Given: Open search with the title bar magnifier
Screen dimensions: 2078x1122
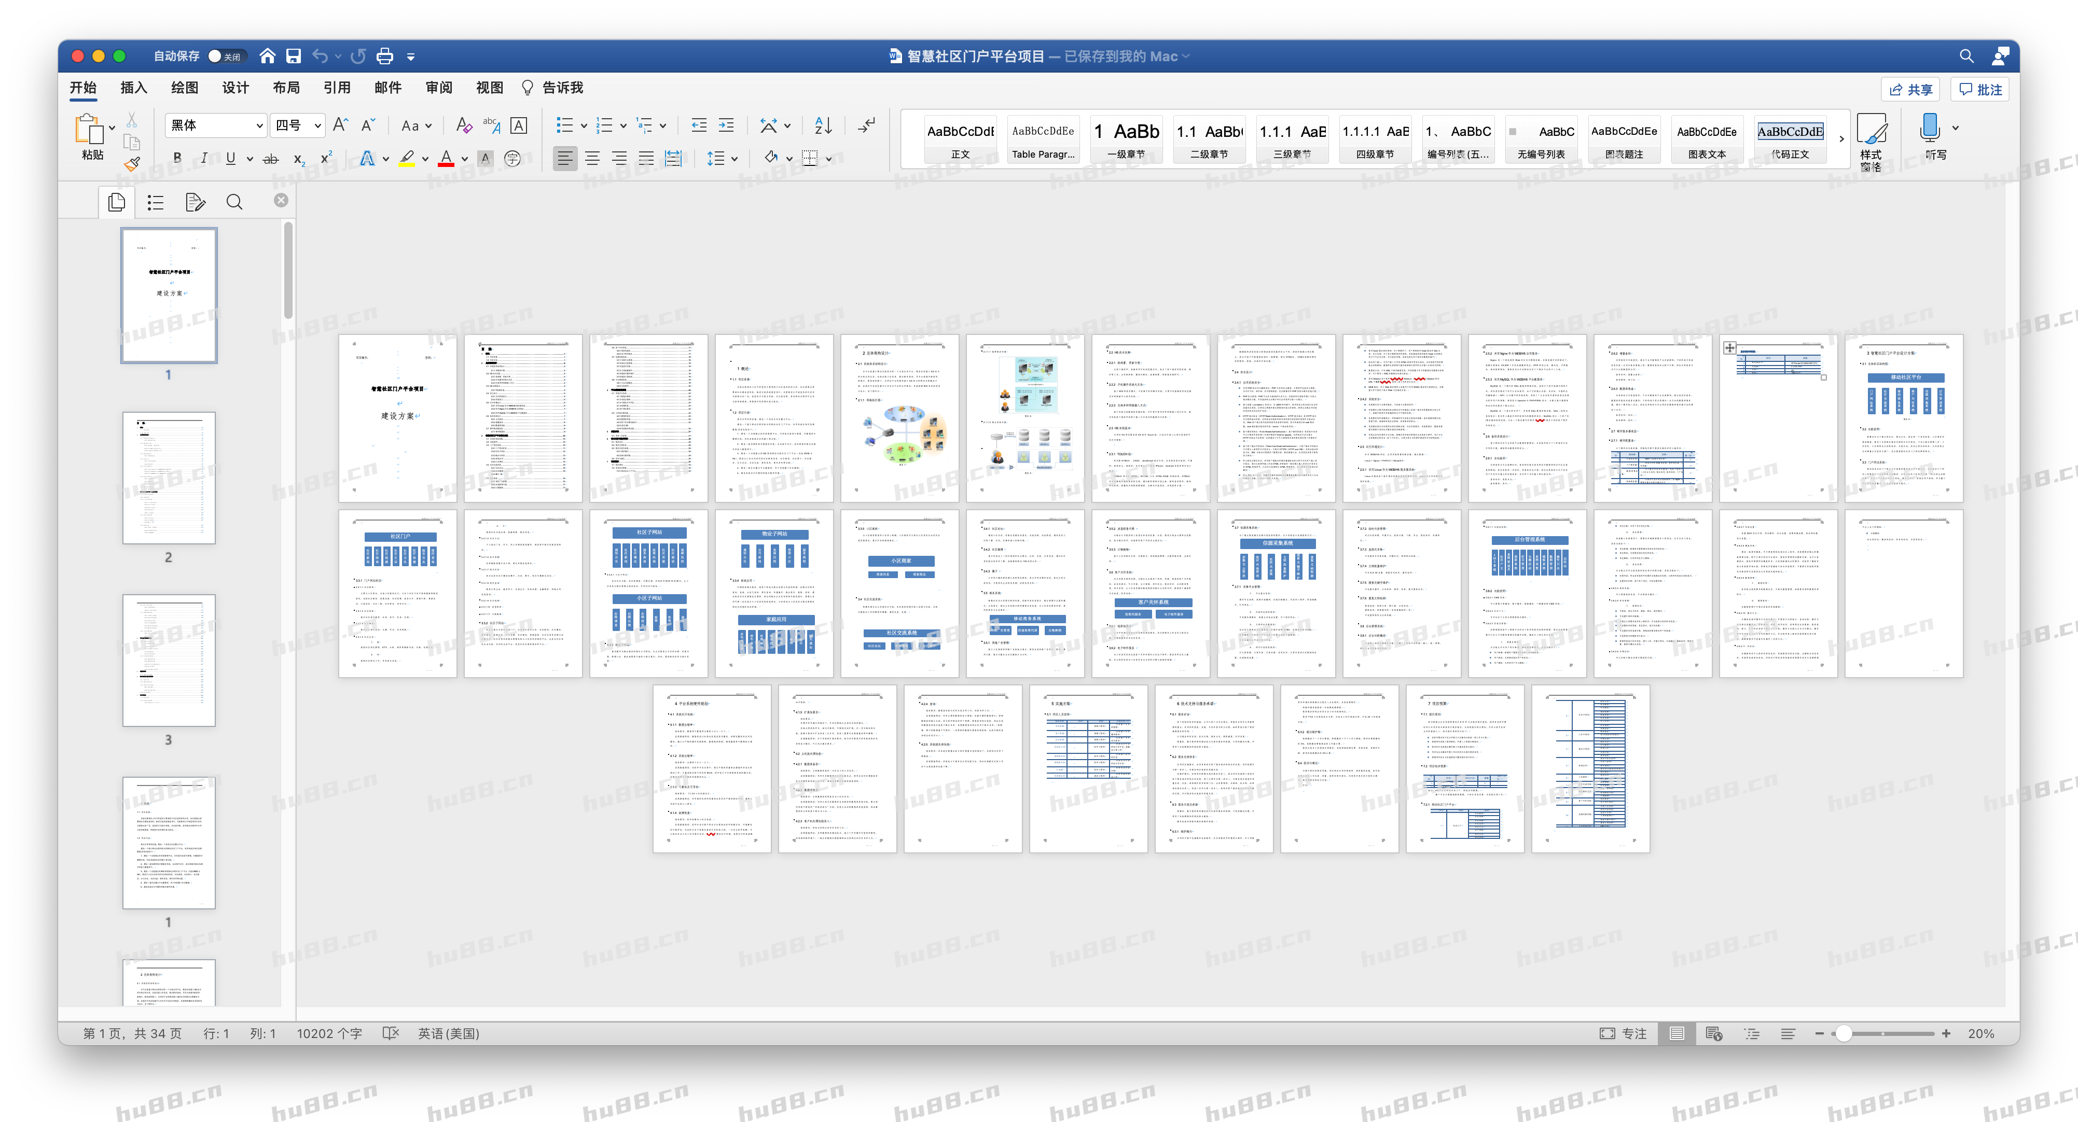Looking at the screenshot, I should click(1966, 55).
